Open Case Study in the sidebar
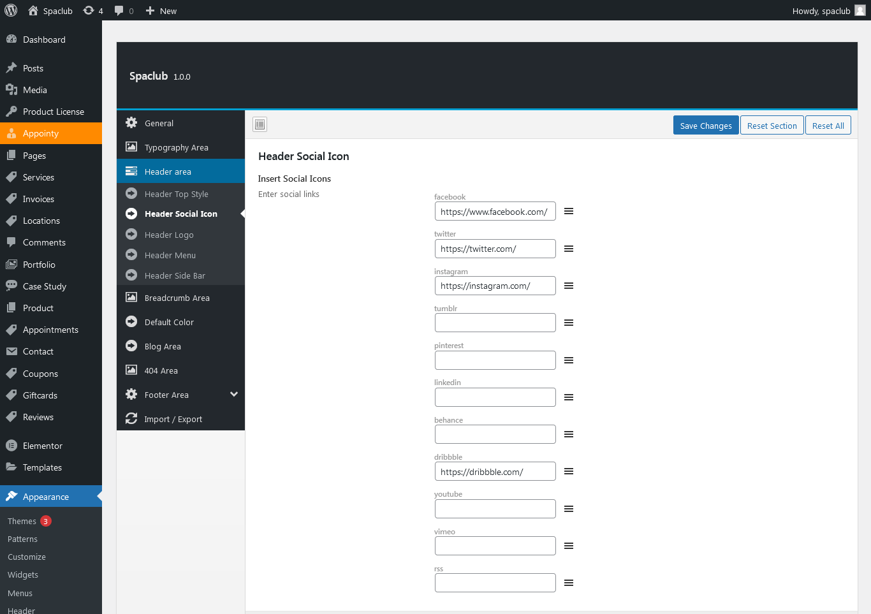 51,286
